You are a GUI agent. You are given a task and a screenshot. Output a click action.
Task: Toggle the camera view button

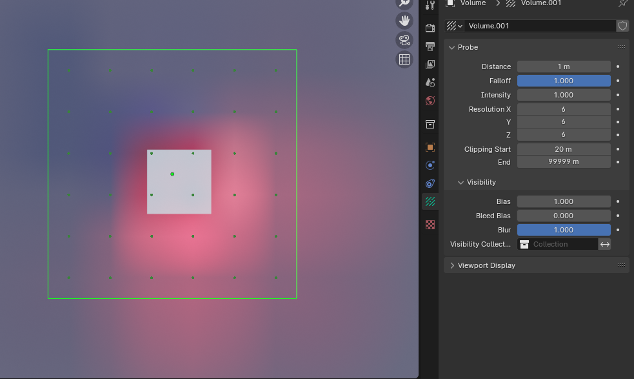(x=404, y=40)
